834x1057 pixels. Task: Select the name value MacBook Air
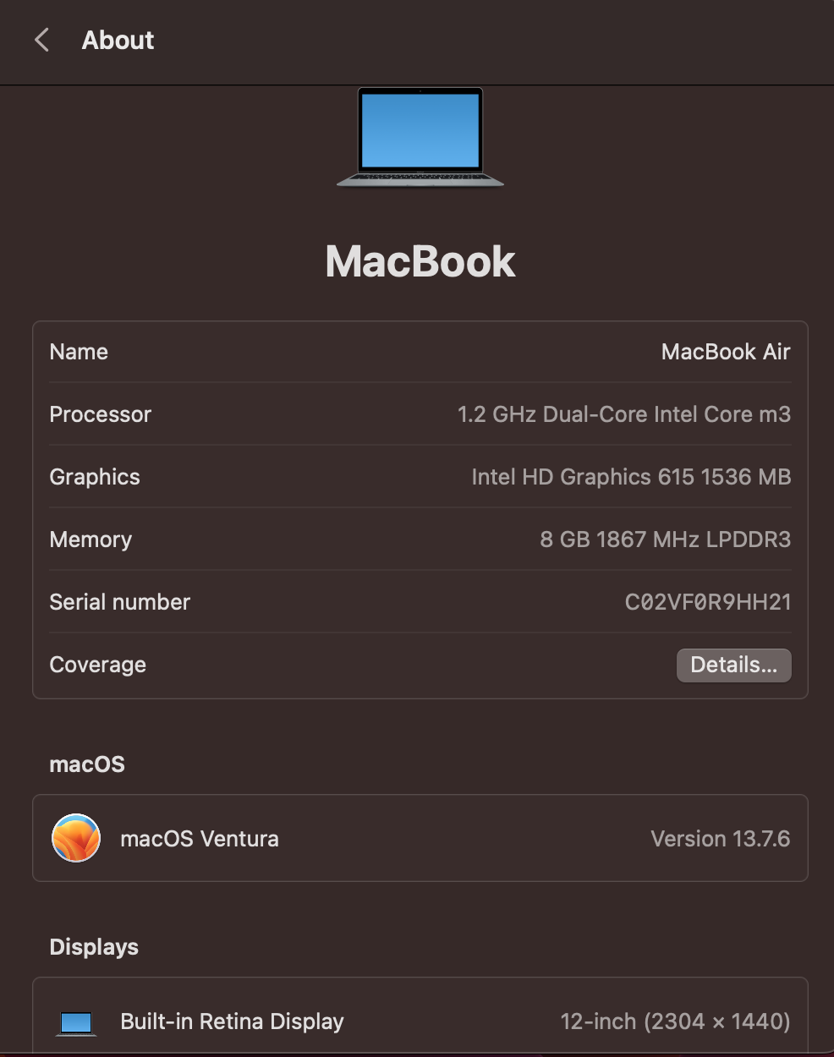[726, 352]
